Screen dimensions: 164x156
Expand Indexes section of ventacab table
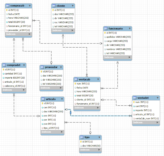[98, 108]
